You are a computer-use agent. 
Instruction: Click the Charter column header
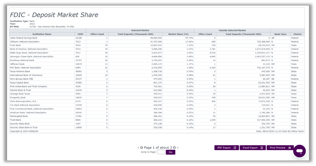click(297, 34)
